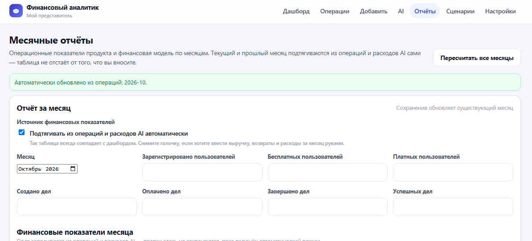
Task: Click the Мой представитель subtitle
Action: pyautogui.click(x=49, y=16)
